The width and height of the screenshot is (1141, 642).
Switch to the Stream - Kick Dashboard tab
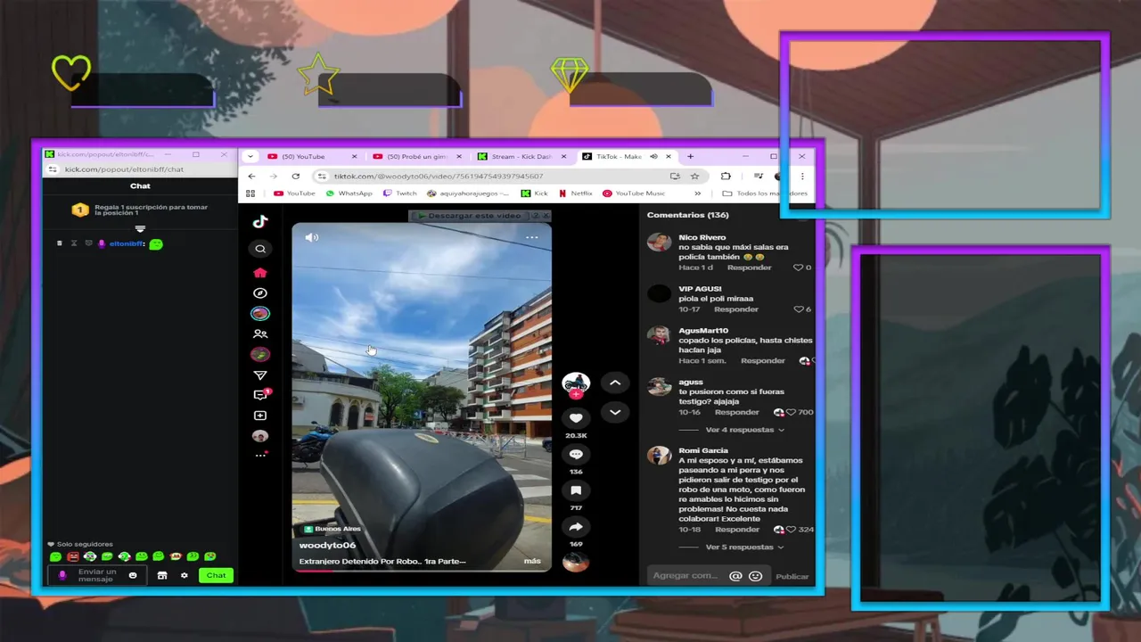tap(521, 156)
